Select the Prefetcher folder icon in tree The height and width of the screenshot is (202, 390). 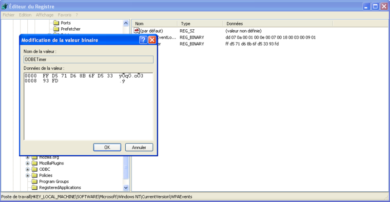56,29
